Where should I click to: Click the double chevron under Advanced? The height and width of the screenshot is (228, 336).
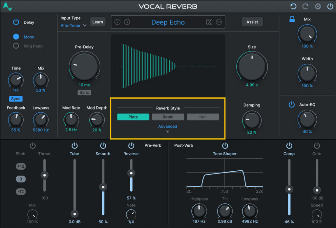(x=168, y=132)
